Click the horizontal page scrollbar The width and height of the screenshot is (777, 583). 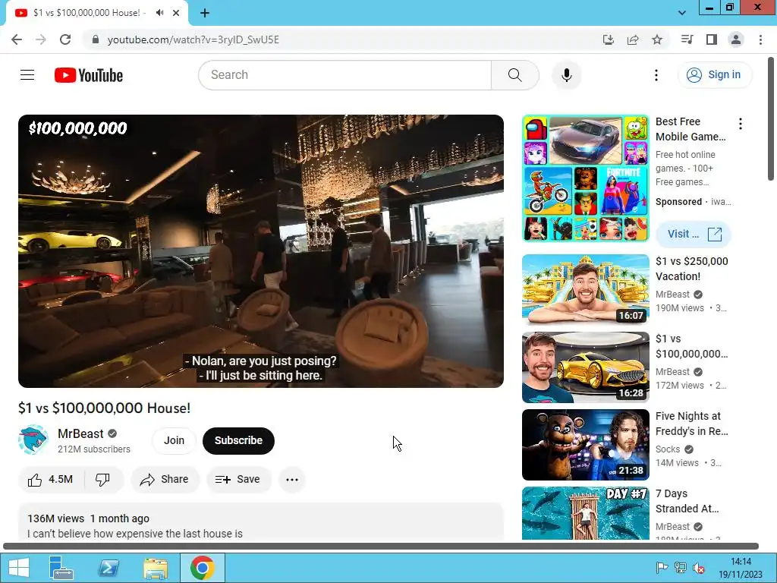[381, 546]
